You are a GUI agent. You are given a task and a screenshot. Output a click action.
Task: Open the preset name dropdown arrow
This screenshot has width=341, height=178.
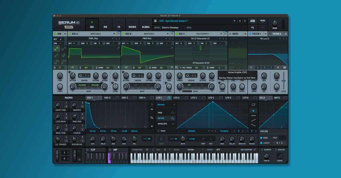234,21
